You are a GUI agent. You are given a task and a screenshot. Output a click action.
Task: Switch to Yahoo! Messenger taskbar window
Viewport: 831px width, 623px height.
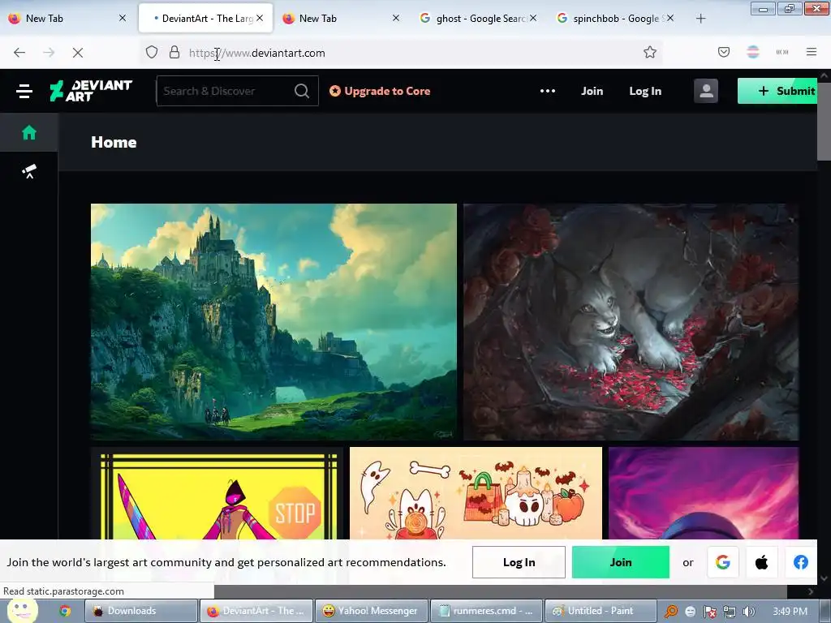tap(371, 611)
